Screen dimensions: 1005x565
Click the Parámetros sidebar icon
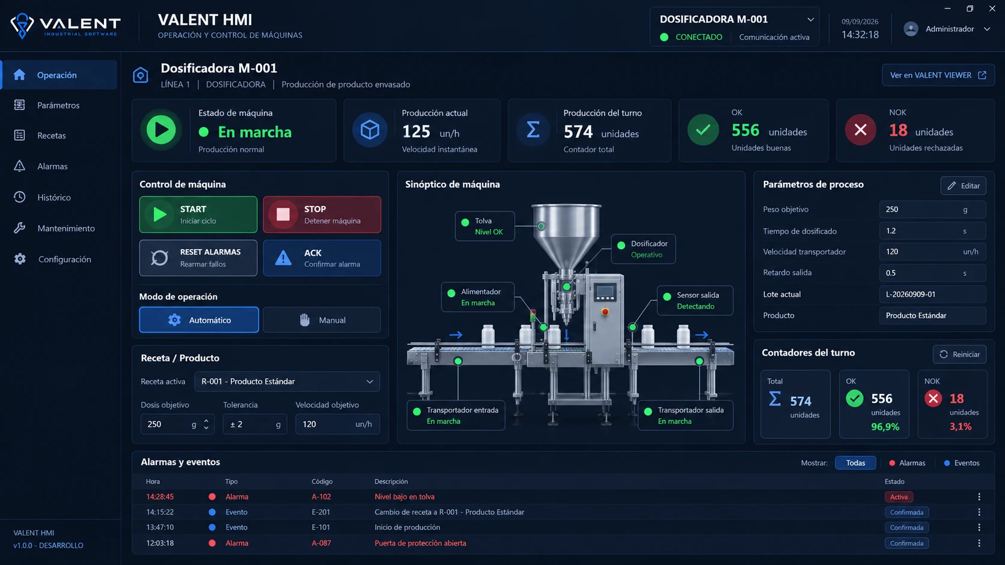[x=19, y=105]
